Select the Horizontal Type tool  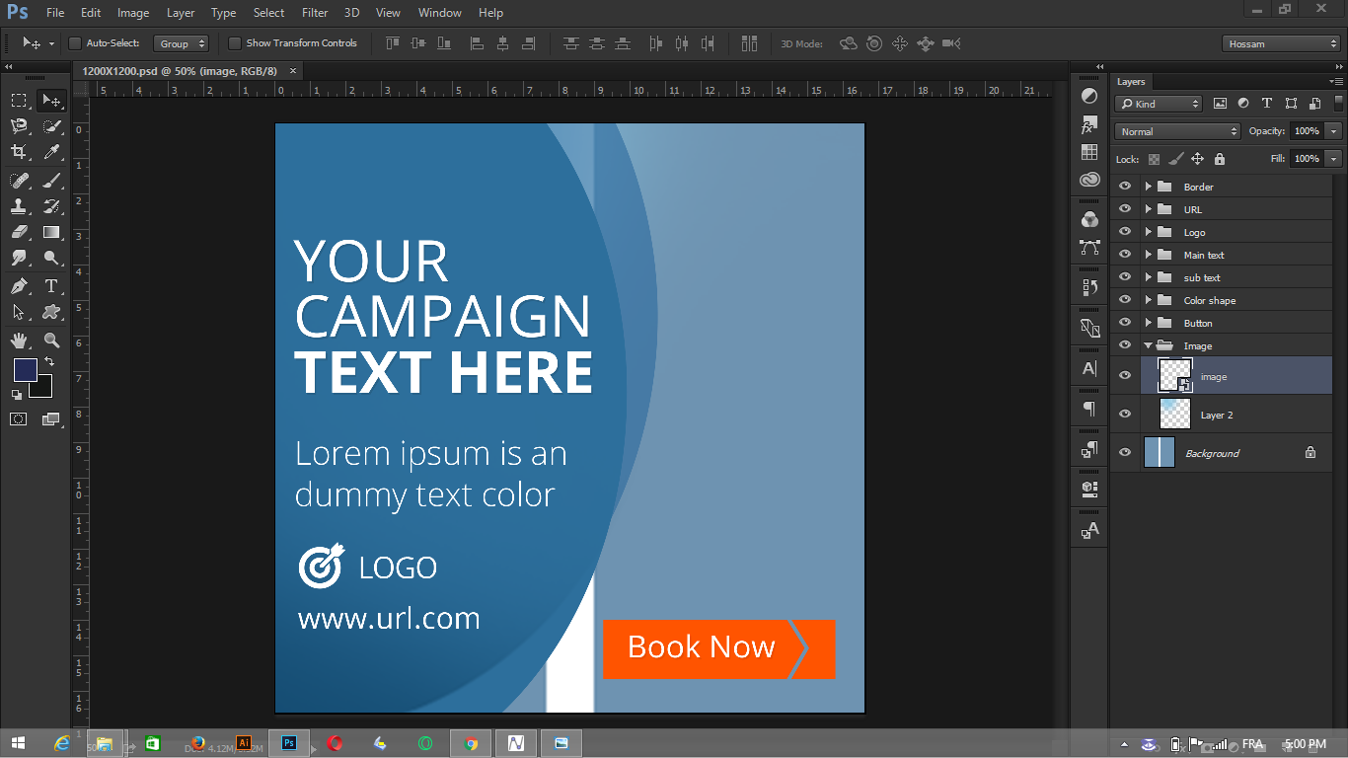(51, 286)
